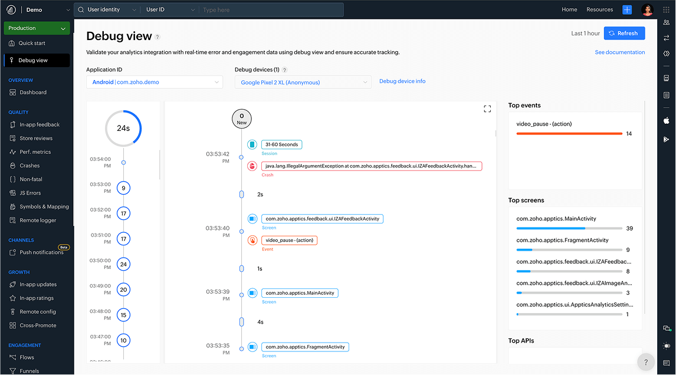Open the IllegalArgumentException crash entry
This screenshot has width=676, height=375.
coord(371,166)
